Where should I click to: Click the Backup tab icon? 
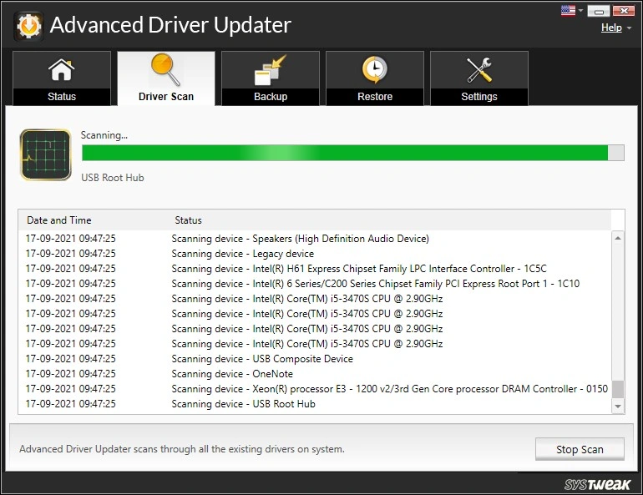pos(270,71)
